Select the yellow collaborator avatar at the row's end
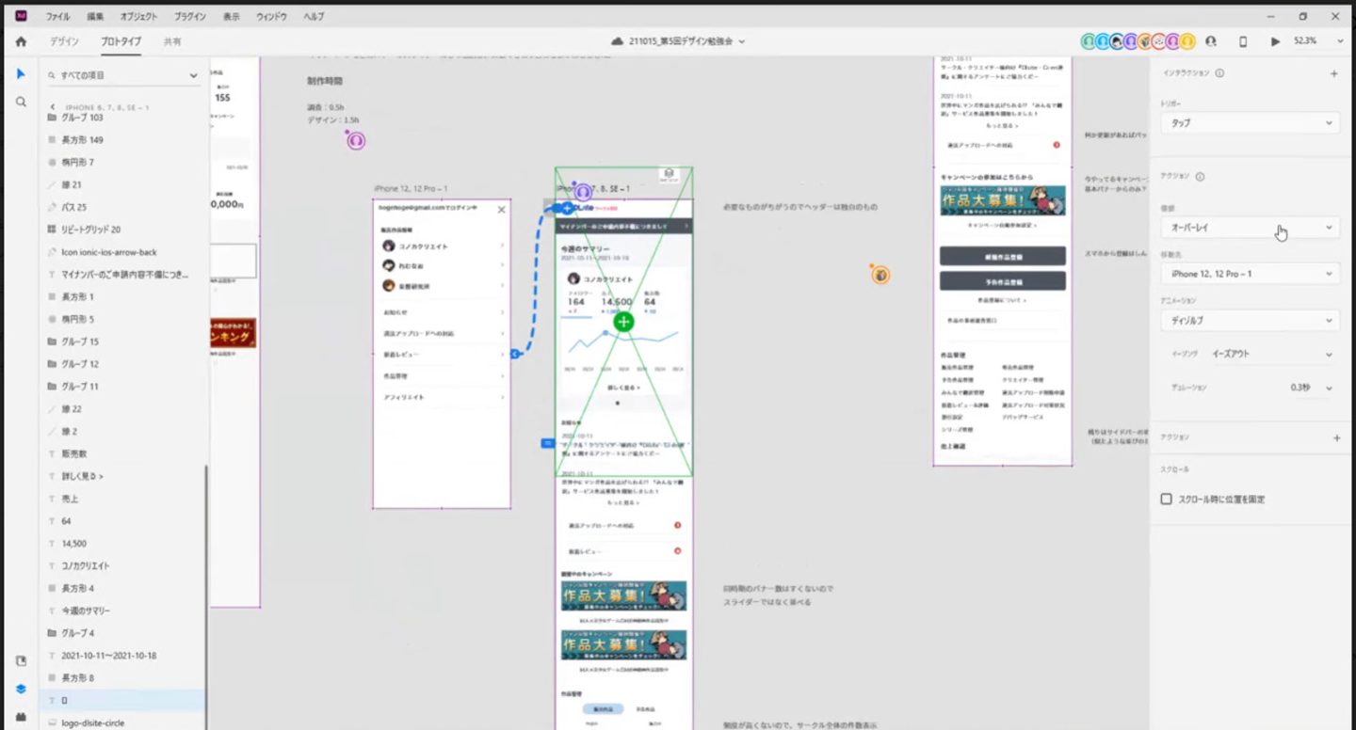This screenshot has height=730, width=1356. coord(1187,41)
